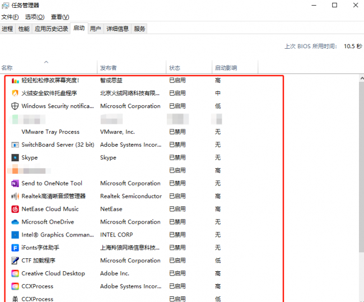Select Windows Security notifica... row name

pos(58,106)
